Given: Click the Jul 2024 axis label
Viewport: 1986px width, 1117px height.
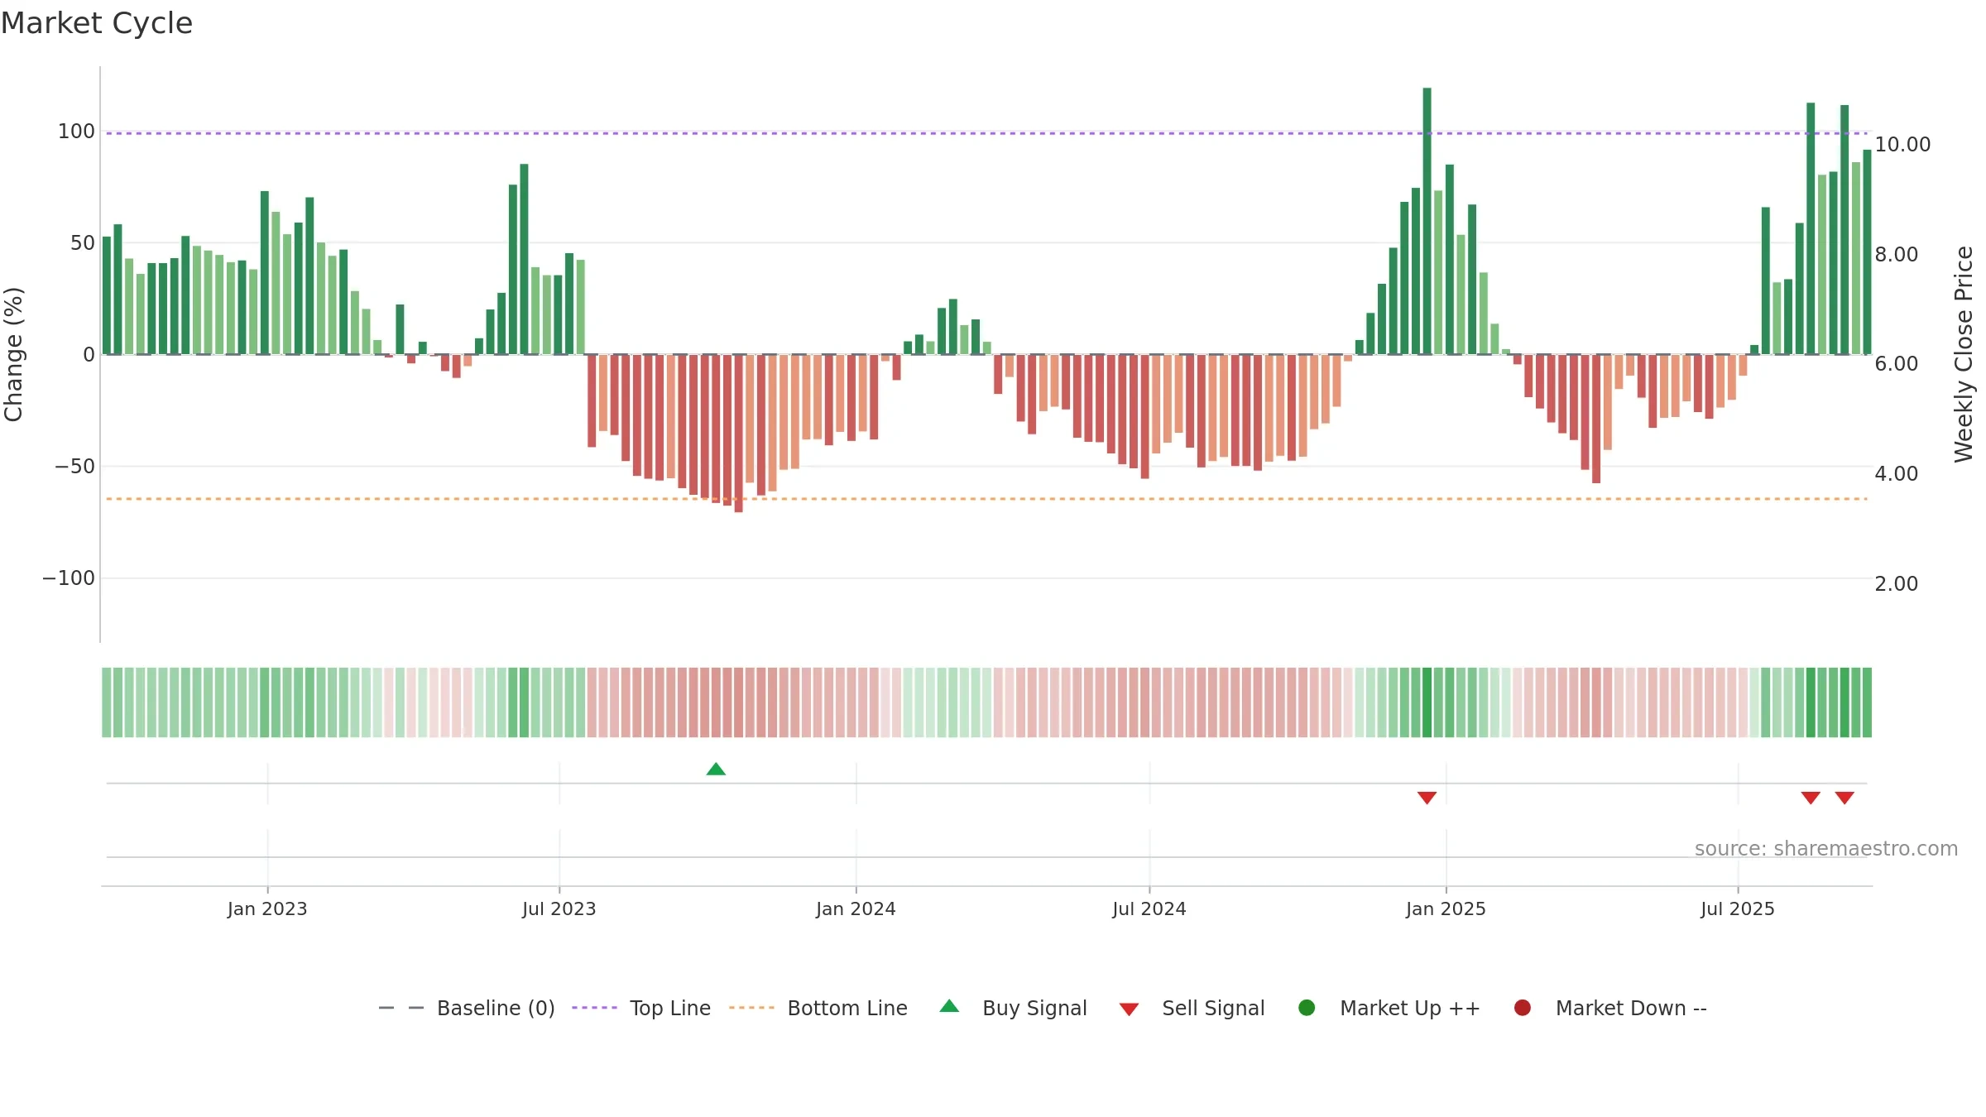Looking at the screenshot, I should (1149, 908).
